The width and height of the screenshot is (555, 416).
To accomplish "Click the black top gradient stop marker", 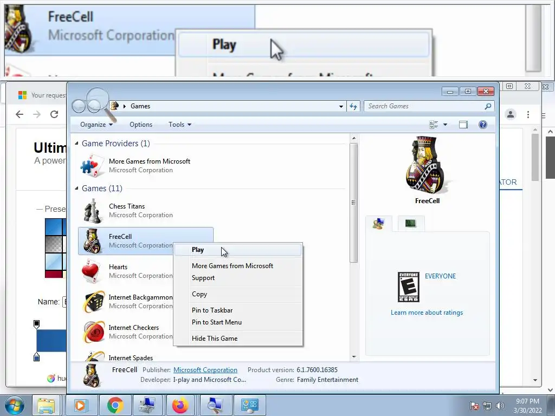I will coord(36,324).
